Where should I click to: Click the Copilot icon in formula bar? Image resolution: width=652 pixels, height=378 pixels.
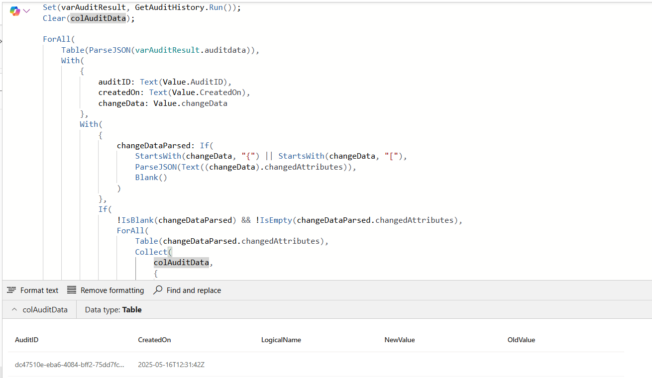point(15,11)
